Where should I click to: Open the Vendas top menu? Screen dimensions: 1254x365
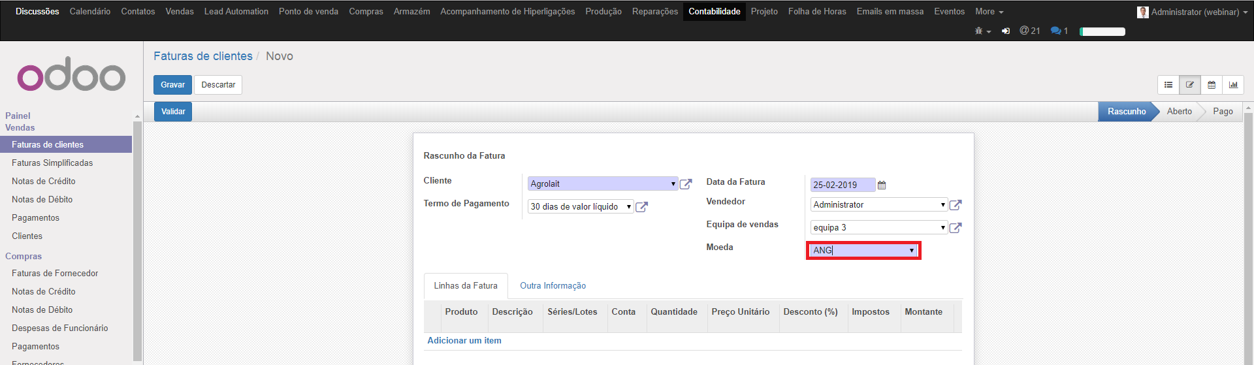click(180, 12)
